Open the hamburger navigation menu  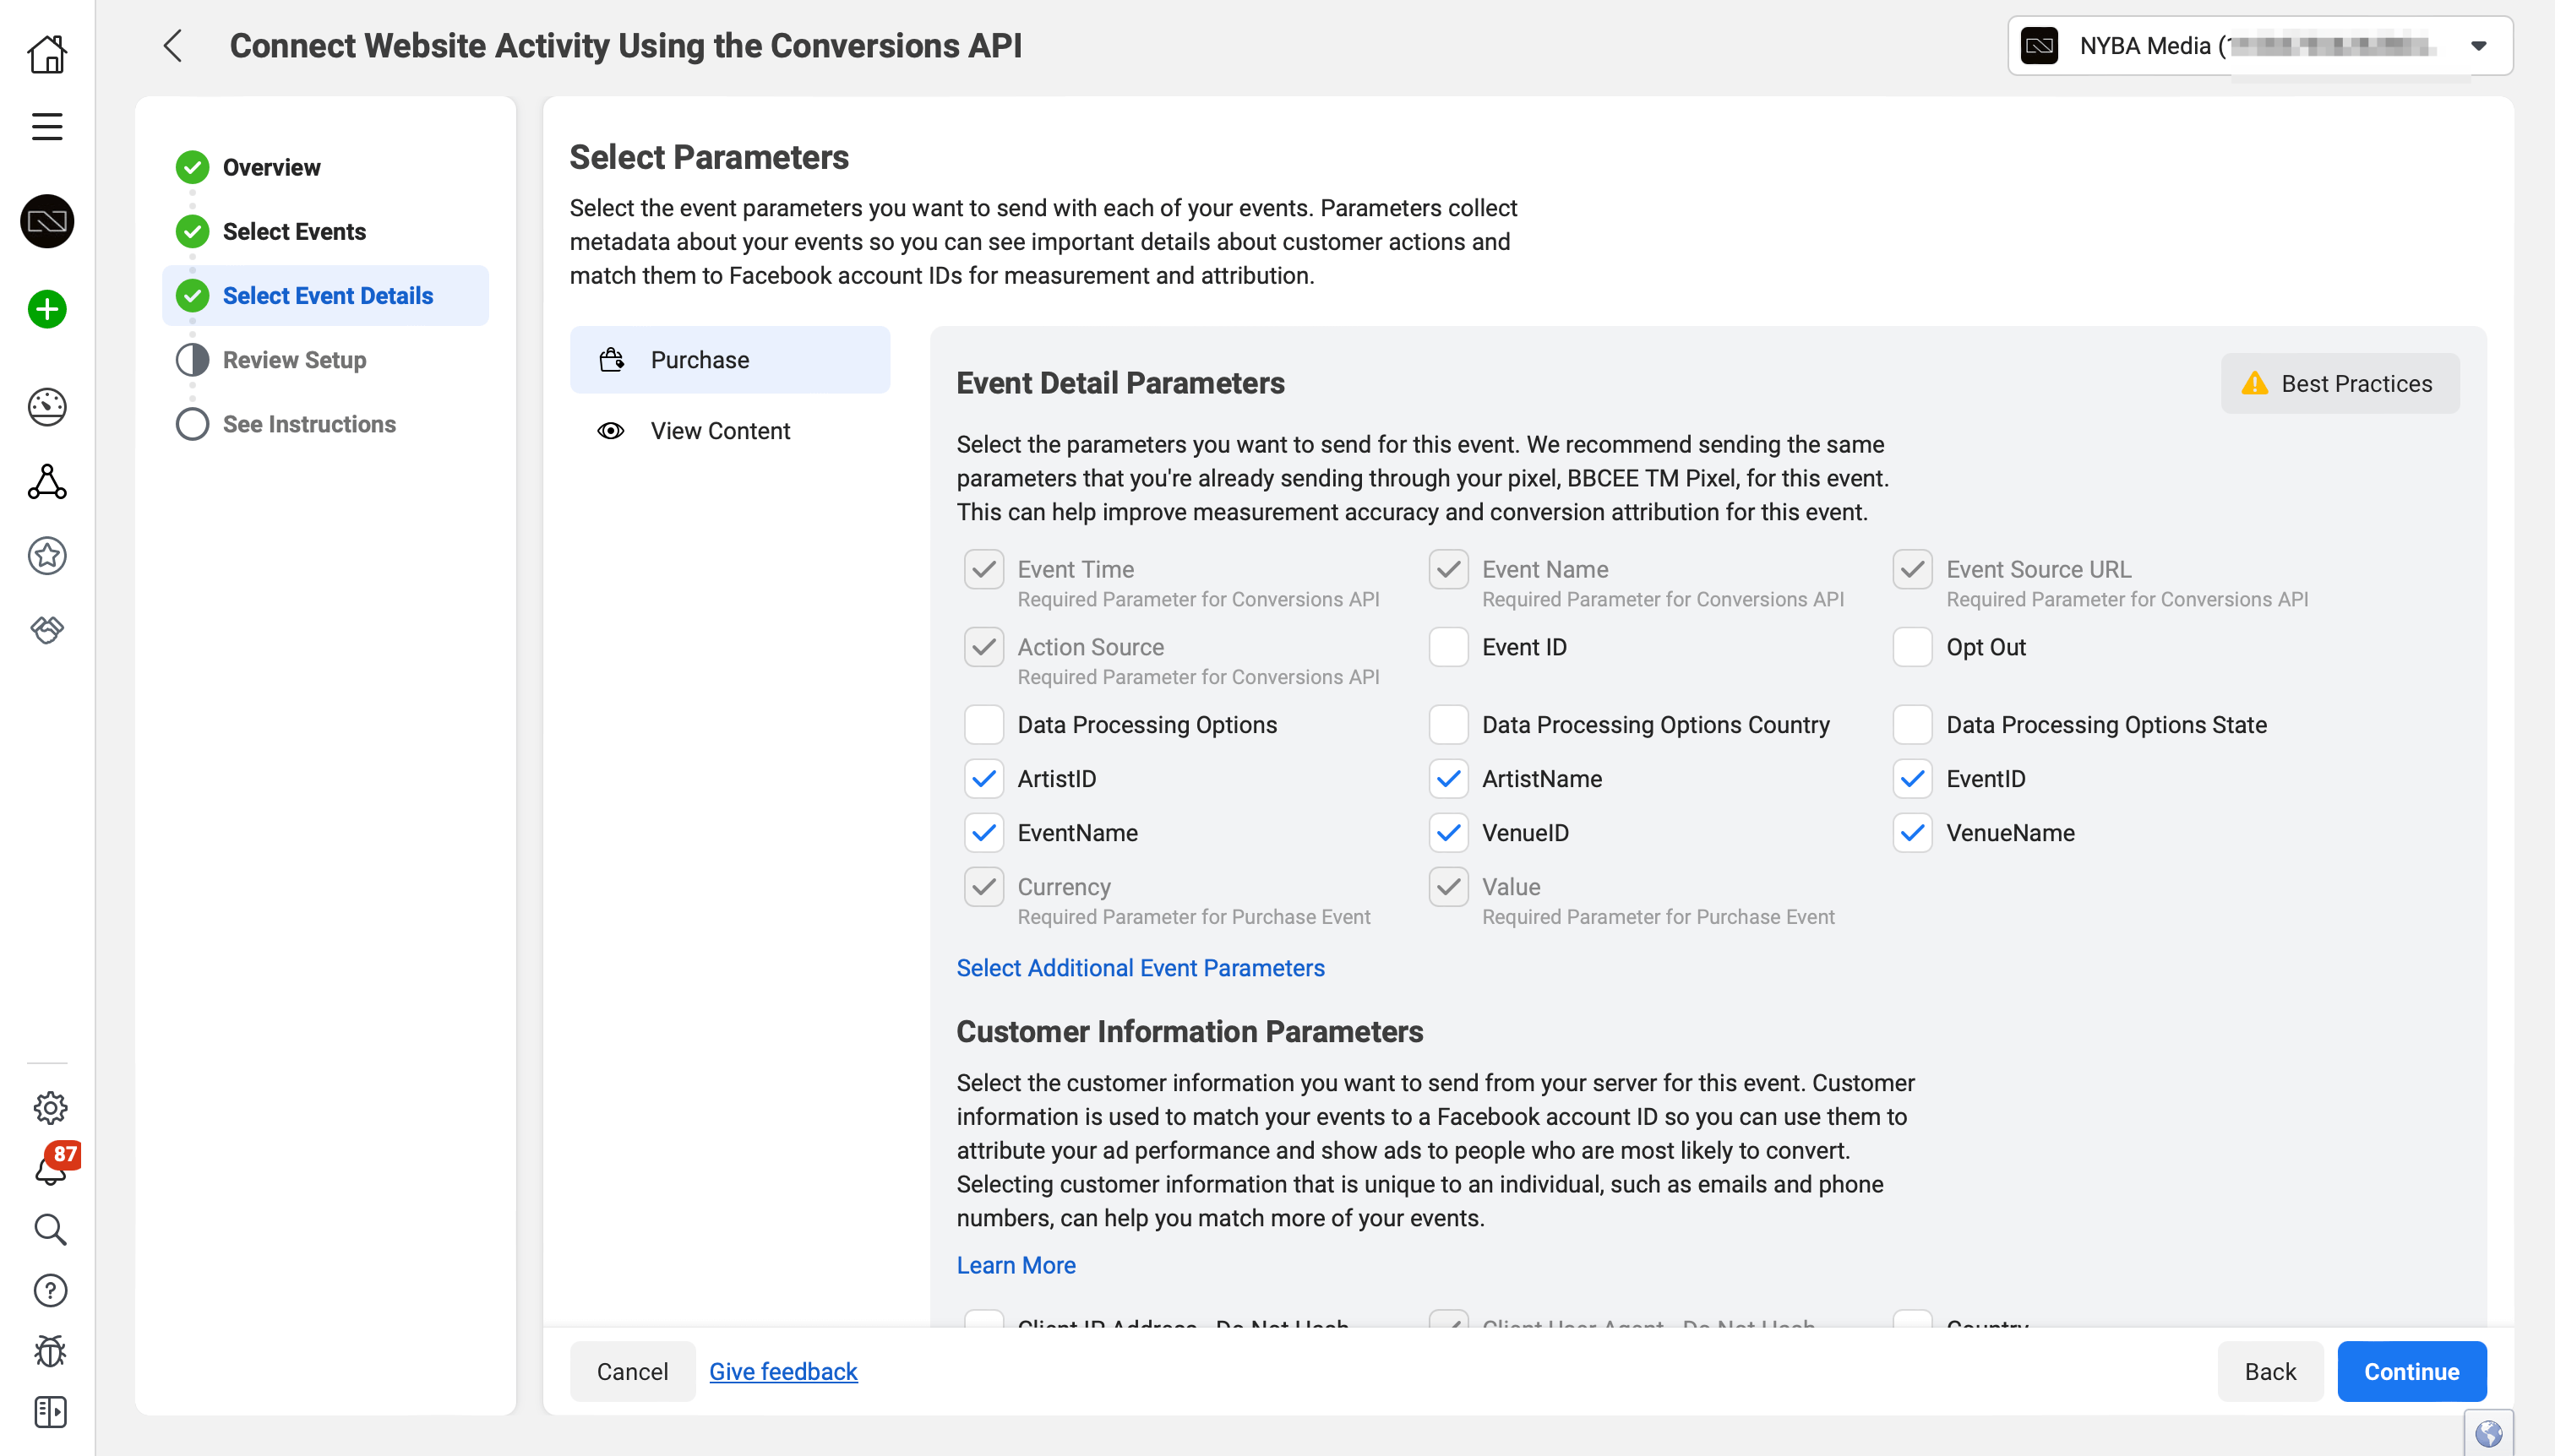coord(47,127)
